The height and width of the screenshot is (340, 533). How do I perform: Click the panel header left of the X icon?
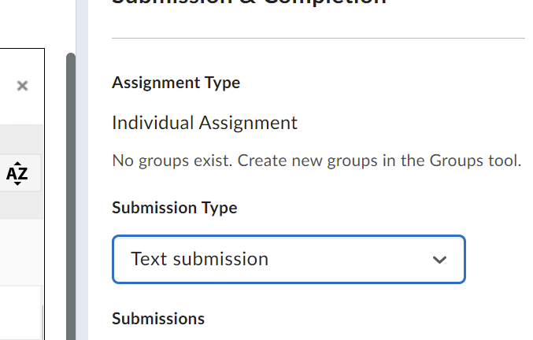[x=6, y=86]
